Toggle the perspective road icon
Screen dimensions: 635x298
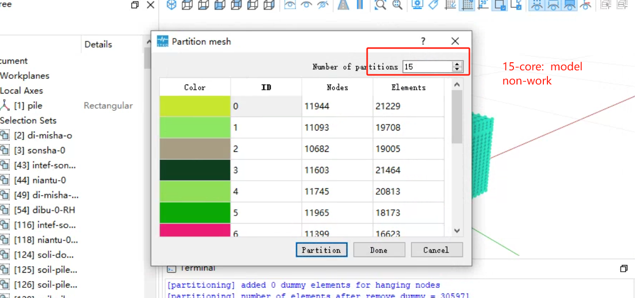tap(344, 5)
